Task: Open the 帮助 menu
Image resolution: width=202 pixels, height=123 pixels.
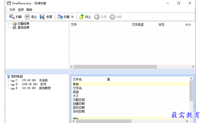Action: pos(29,10)
